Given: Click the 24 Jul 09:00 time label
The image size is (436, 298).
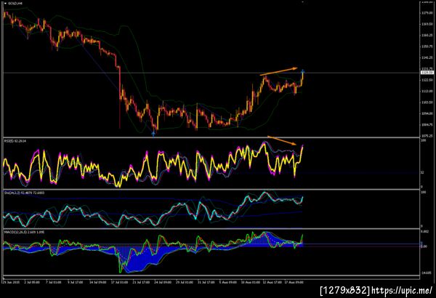Looking at the screenshot, I should (x=163, y=282).
